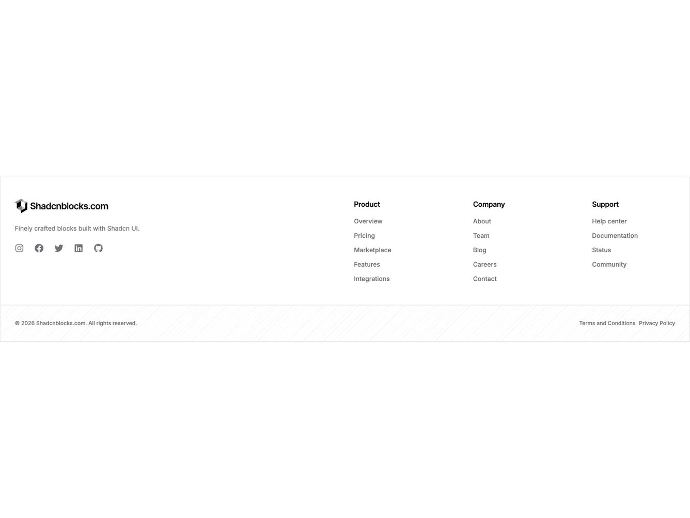
Task: Check the Status link under Support
Action: click(602, 250)
